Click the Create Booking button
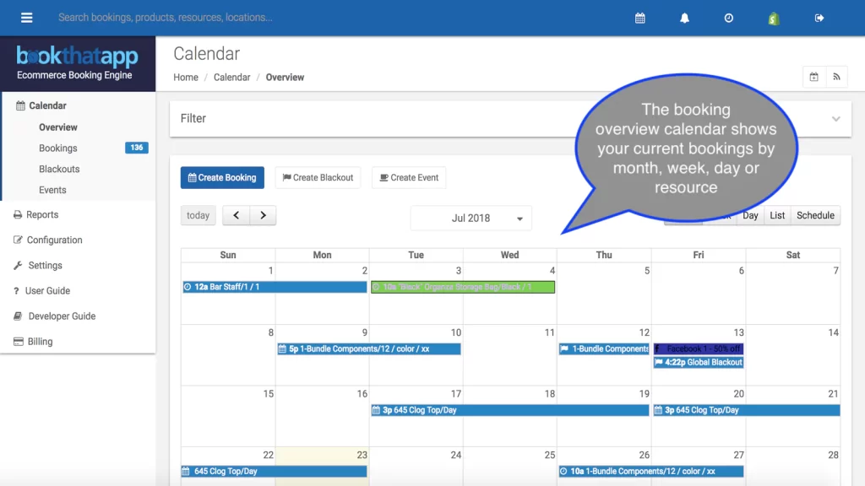Screen dimensions: 865x486 (222, 177)
